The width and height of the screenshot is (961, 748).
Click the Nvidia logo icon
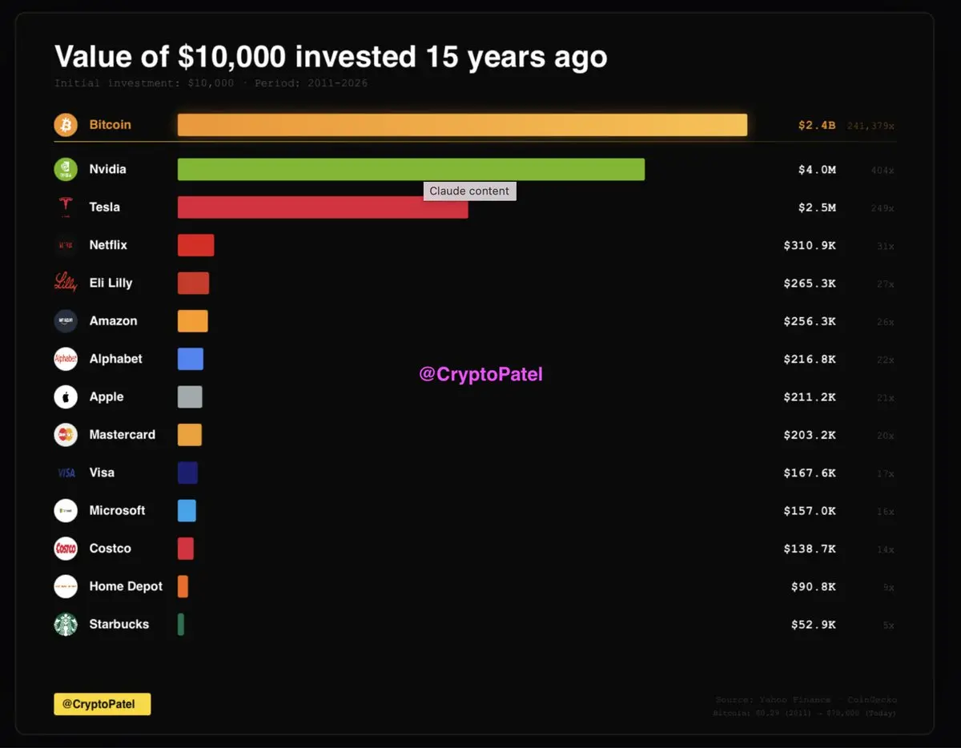pos(66,170)
